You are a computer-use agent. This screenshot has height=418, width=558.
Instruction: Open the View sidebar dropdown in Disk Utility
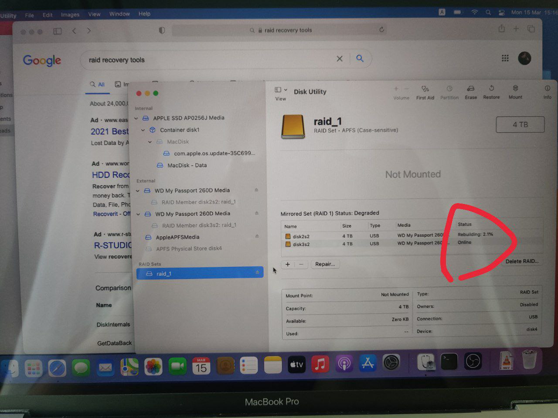click(281, 90)
